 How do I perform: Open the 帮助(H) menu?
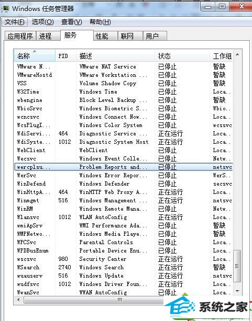tap(100, 22)
